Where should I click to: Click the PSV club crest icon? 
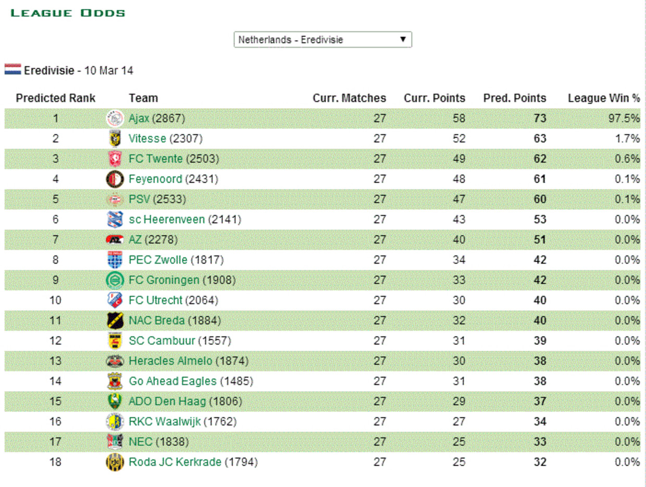pos(115,199)
